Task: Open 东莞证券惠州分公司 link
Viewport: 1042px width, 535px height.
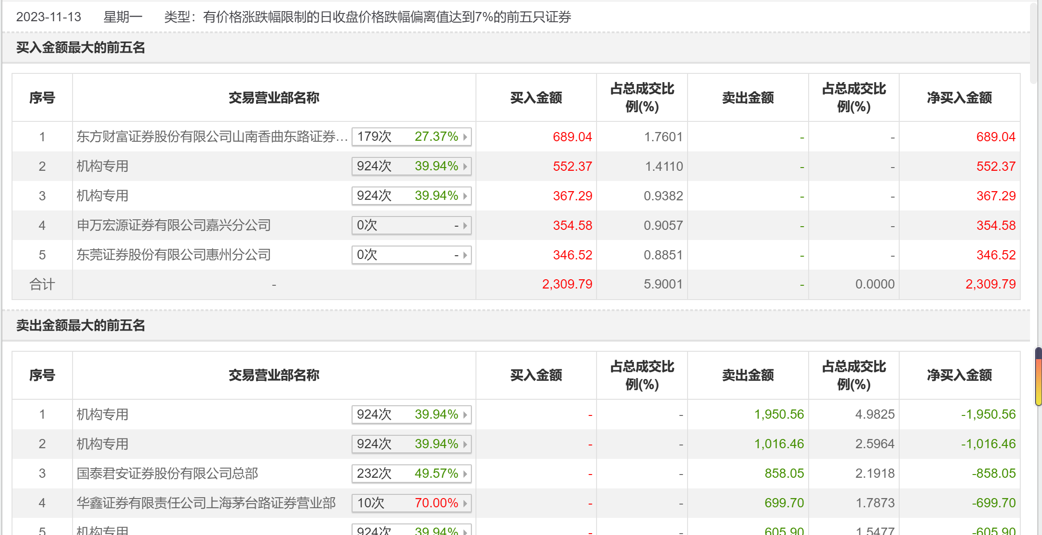Action: 174,255
